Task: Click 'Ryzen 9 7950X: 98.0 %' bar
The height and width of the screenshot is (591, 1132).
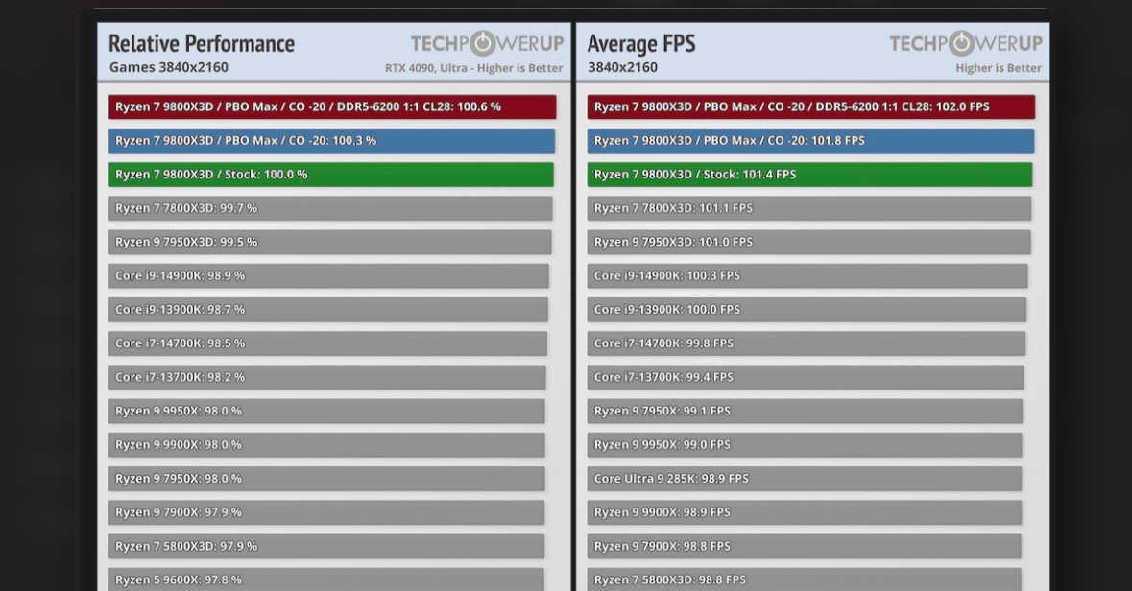Action: (x=326, y=479)
